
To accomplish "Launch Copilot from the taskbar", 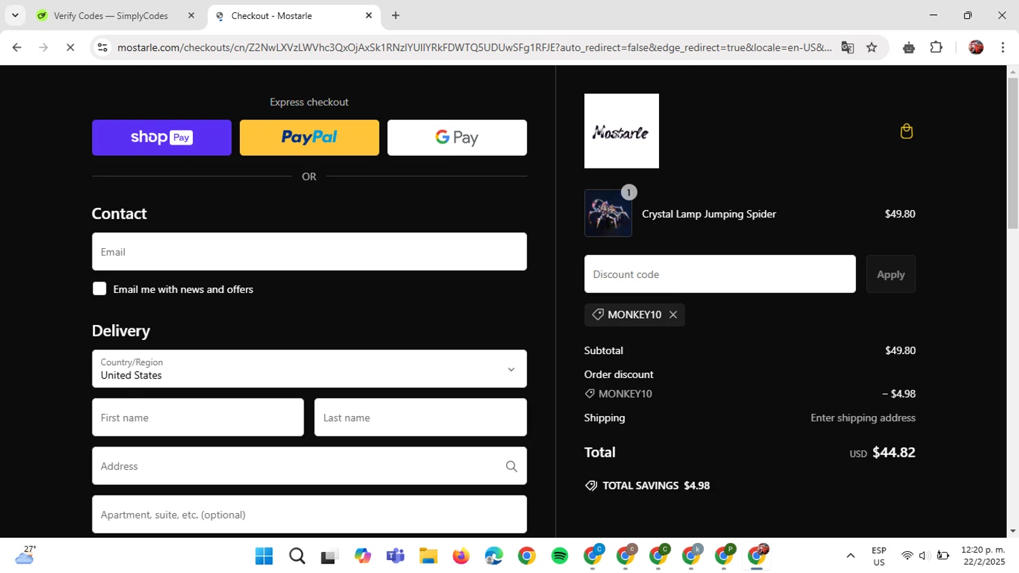I will point(363,556).
